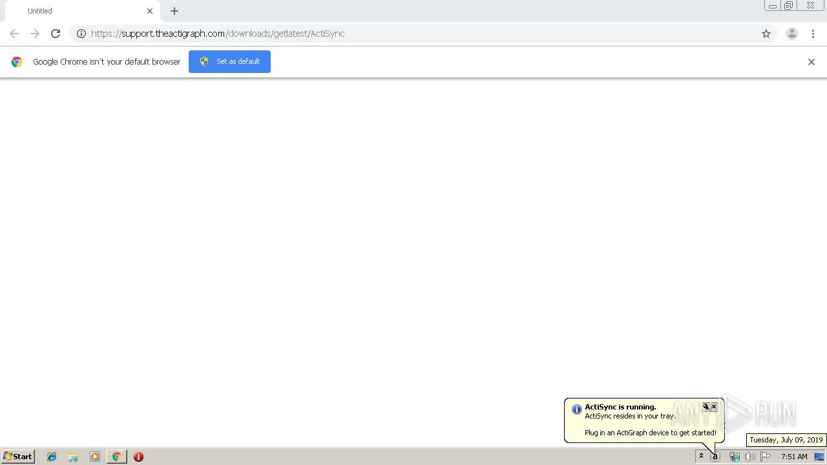Restore down the Chrome window
The height and width of the screenshot is (465, 827).
tap(789, 6)
